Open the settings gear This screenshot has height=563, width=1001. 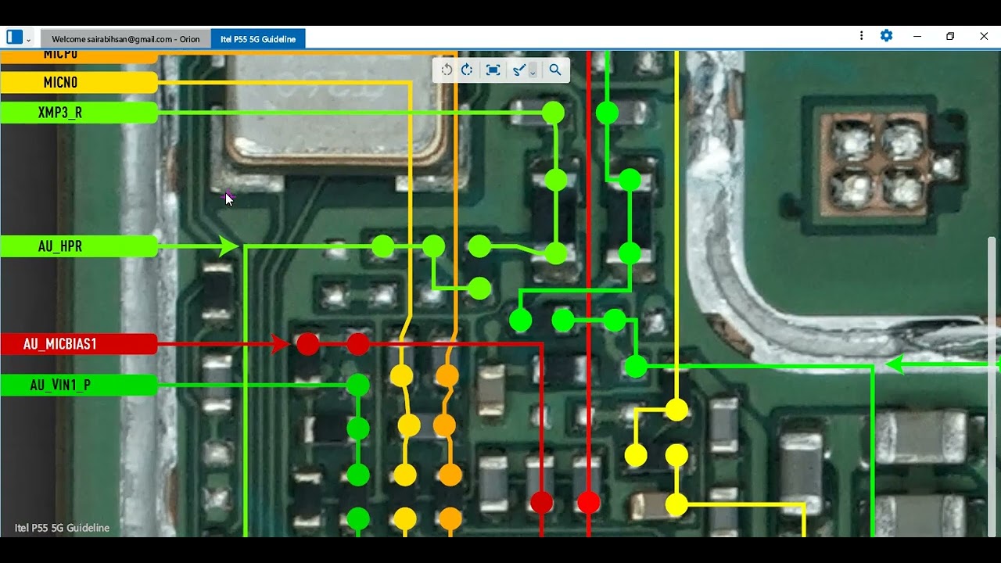click(886, 36)
